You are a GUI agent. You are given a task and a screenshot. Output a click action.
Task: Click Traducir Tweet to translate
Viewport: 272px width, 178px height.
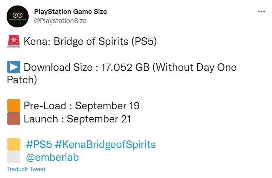[x=26, y=169]
